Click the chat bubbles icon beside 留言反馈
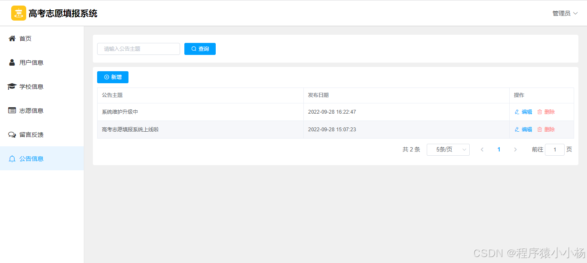This screenshot has height=263, width=587. 12,135
